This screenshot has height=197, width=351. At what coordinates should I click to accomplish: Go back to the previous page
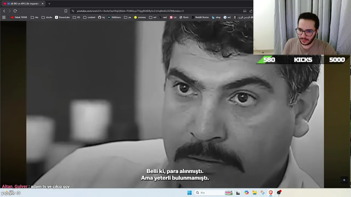point(4,11)
